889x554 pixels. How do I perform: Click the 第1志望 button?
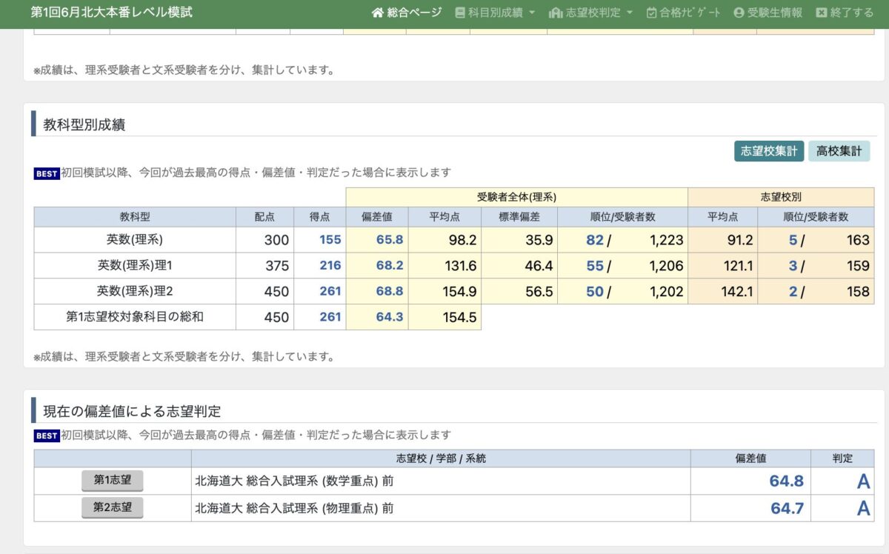(x=112, y=481)
